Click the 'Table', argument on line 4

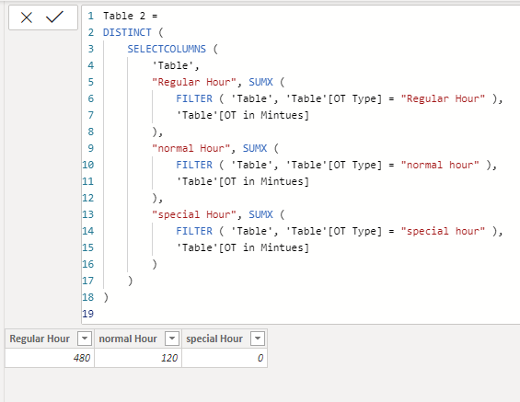click(x=176, y=65)
